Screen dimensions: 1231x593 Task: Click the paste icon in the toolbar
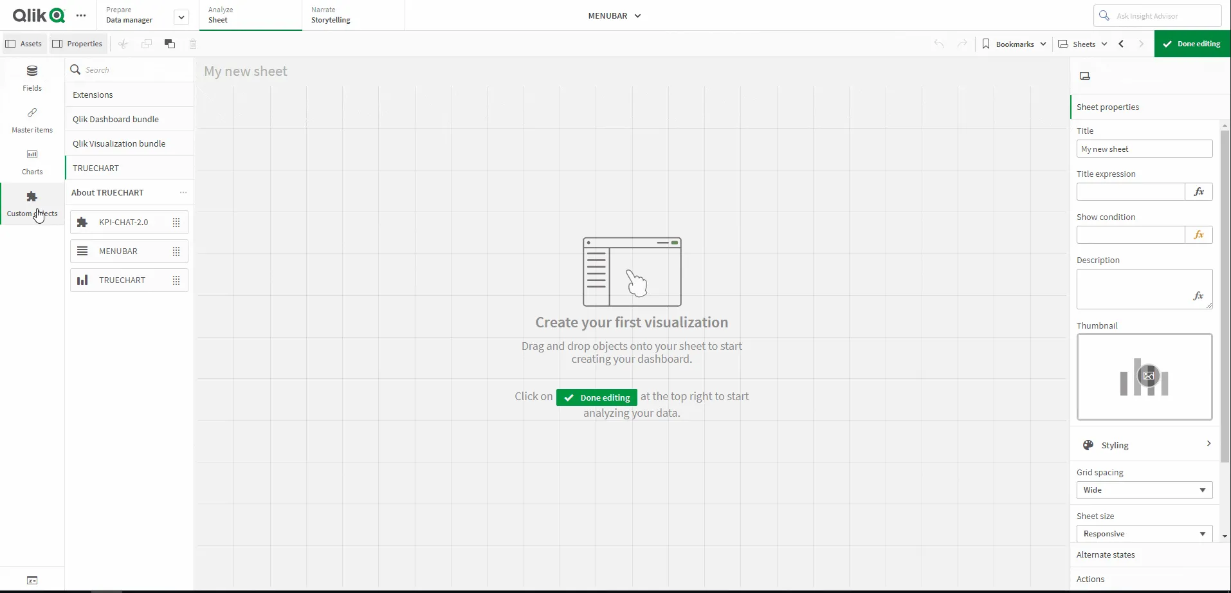click(x=169, y=43)
